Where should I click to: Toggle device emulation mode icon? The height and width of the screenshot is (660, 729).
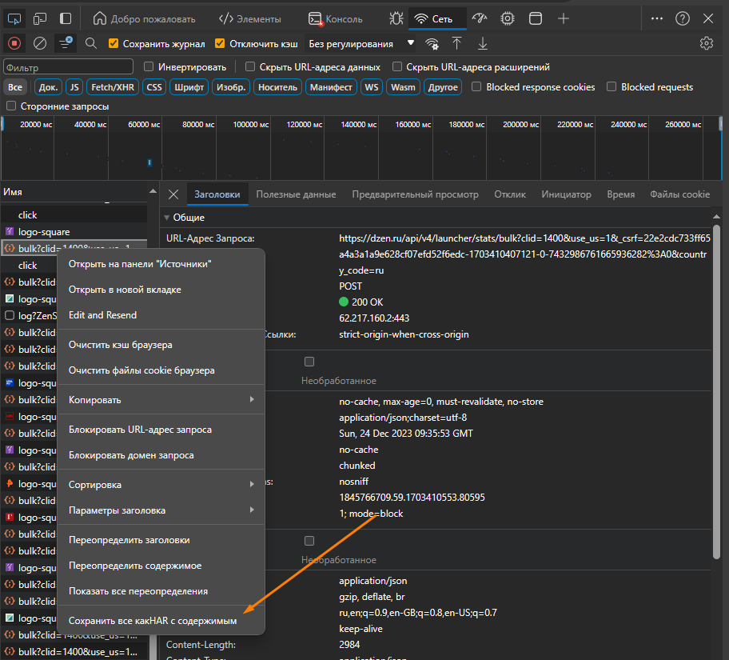click(x=40, y=18)
